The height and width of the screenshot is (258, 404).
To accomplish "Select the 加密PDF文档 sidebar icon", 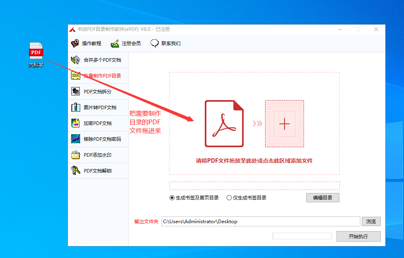I will [x=75, y=123].
